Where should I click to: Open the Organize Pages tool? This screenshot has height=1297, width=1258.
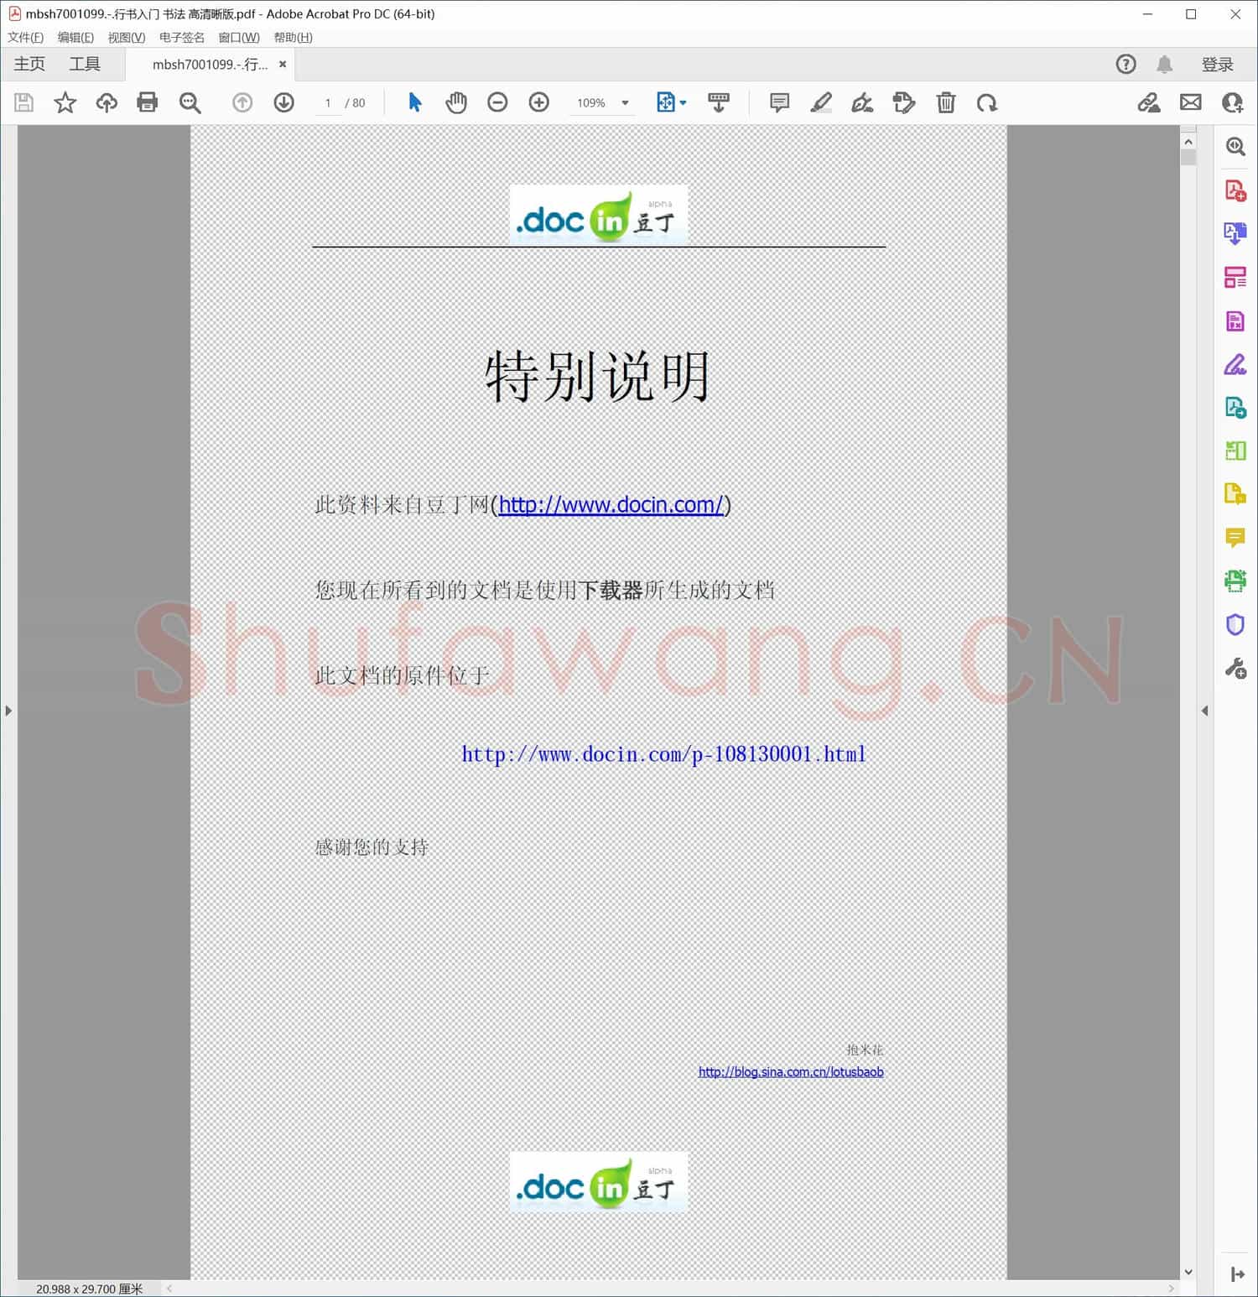point(1235,277)
